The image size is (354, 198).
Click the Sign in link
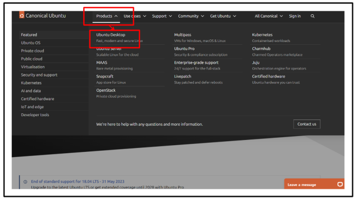294,16
